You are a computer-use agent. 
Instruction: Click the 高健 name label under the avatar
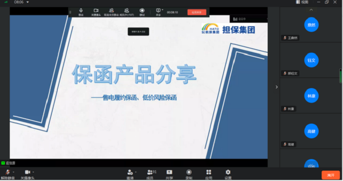tap(291, 145)
